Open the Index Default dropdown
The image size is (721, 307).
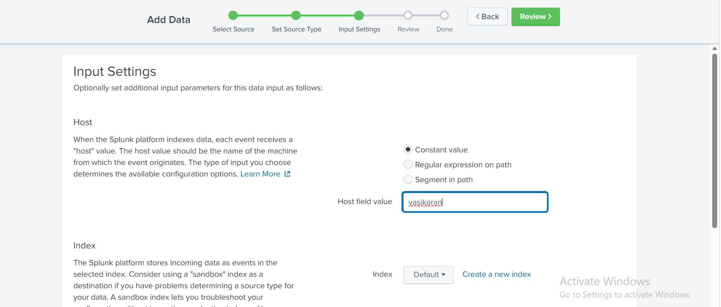click(x=428, y=274)
